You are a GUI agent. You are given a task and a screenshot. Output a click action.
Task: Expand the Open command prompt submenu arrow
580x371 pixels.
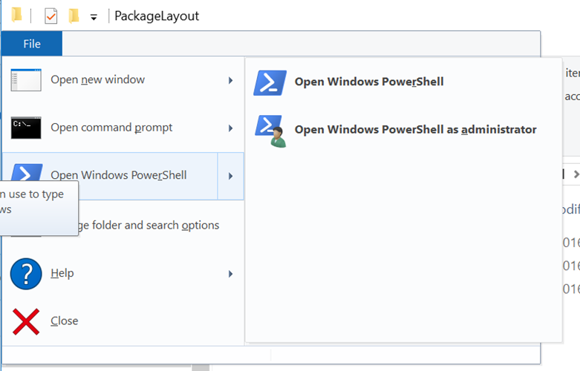231,128
